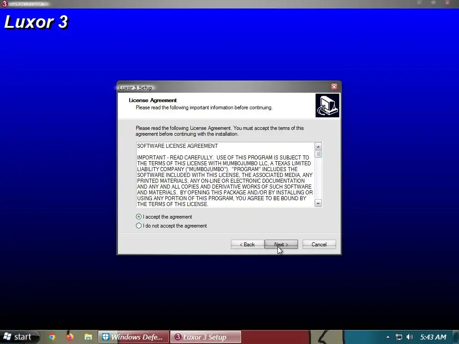This screenshot has height=344, width=459.
Task: Cancel the Luxor 3 installation
Action: [x=319, y=245]
